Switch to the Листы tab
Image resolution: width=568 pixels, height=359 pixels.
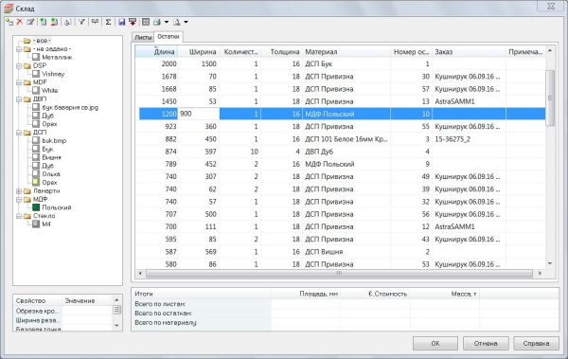point(143,37)
